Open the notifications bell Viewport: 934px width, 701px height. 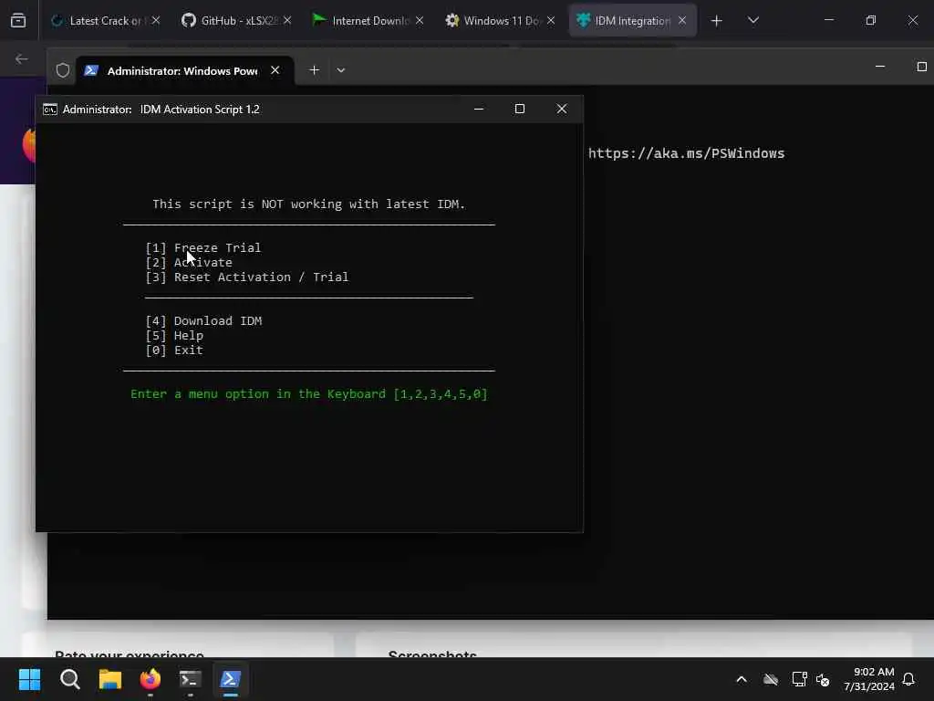tap(908, 679)
